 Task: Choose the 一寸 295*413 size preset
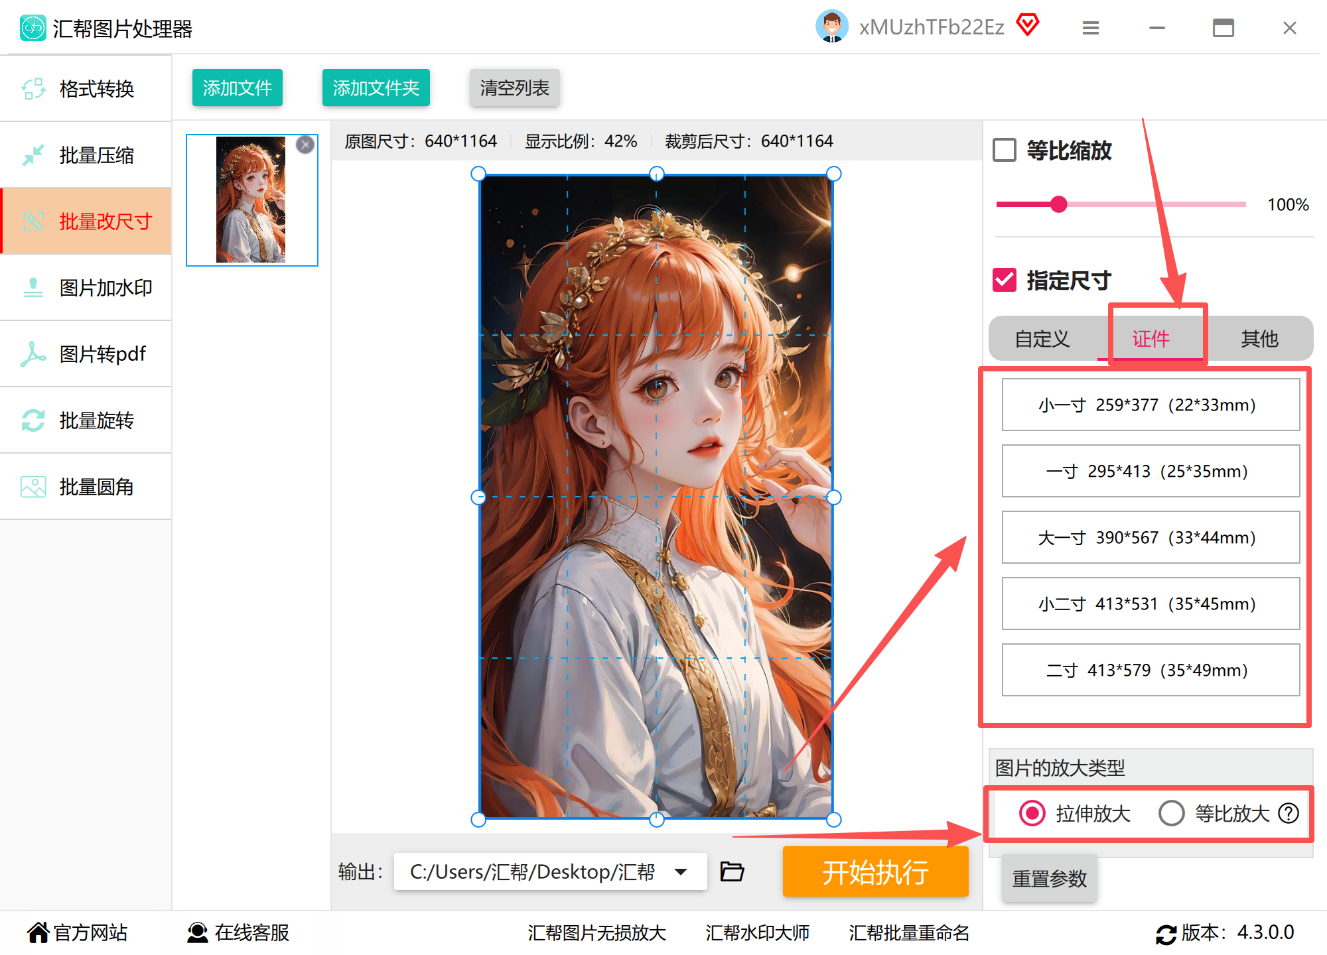coord(1150,471)
